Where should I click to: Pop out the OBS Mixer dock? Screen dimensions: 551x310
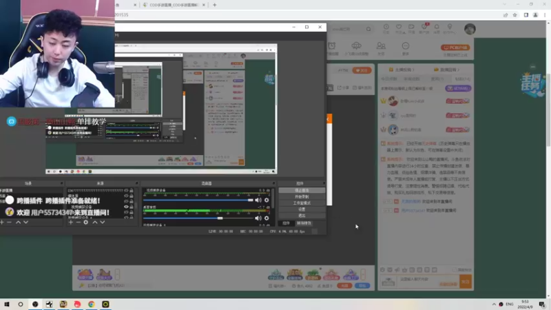coord(273,183)
